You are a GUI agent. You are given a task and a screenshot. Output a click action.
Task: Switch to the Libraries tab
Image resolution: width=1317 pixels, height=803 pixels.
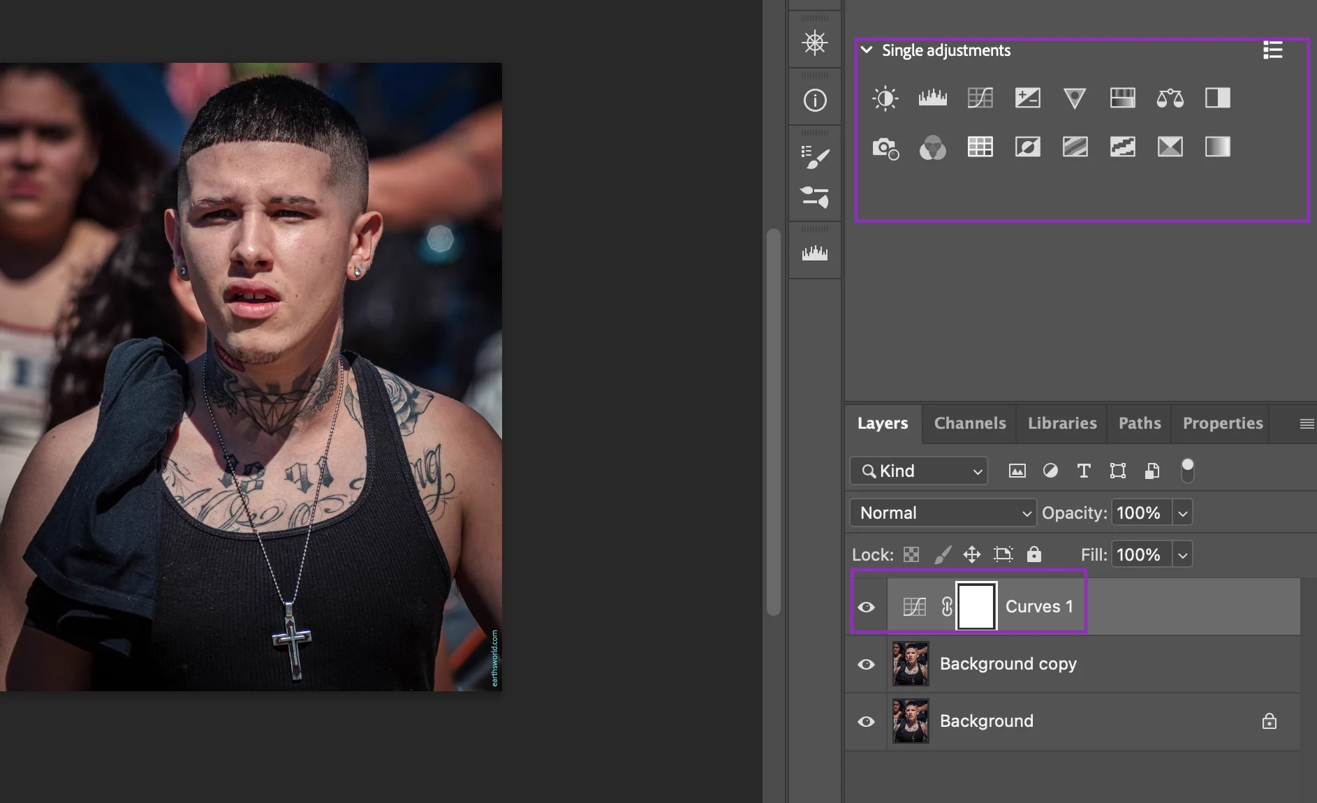[x=1062, y=423]
